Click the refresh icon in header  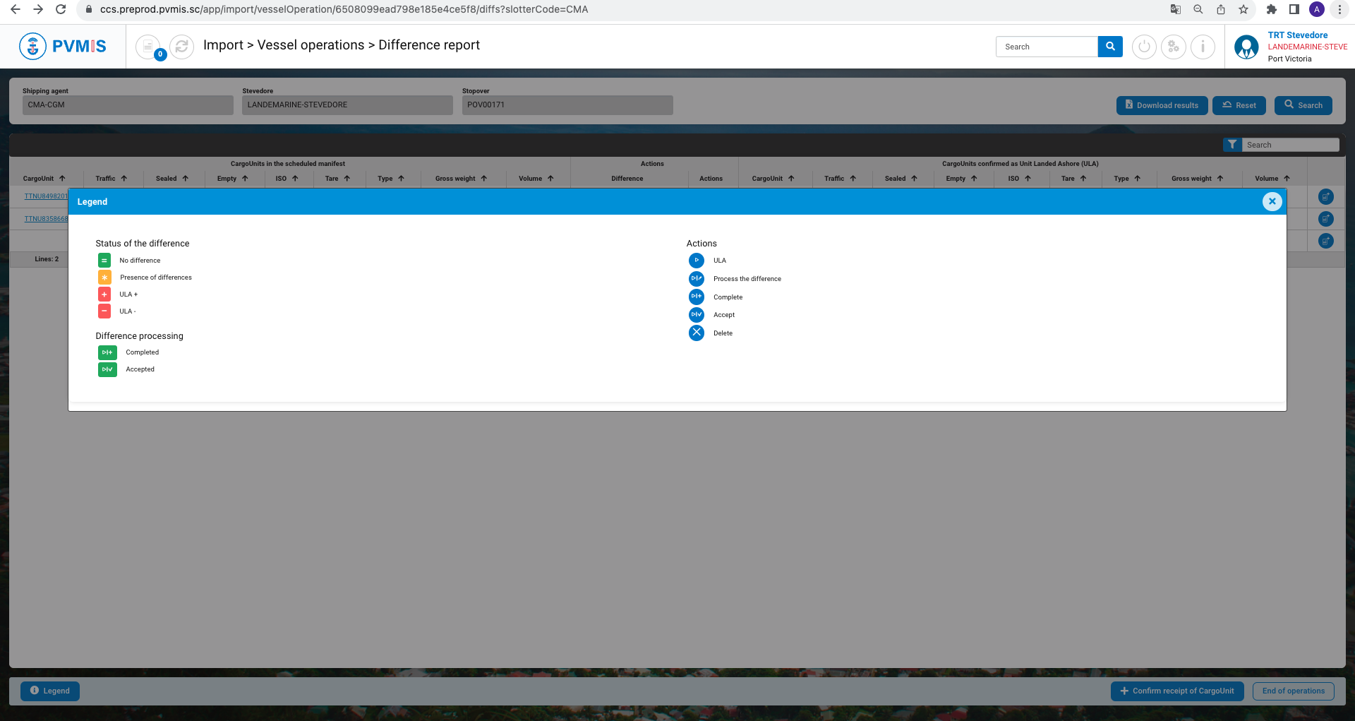[x=182, y=47]
